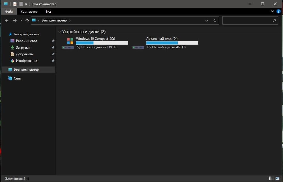283x182 pixels.
Task: Click the Быстрый доступ star icon
Action: tap(10, 34)
